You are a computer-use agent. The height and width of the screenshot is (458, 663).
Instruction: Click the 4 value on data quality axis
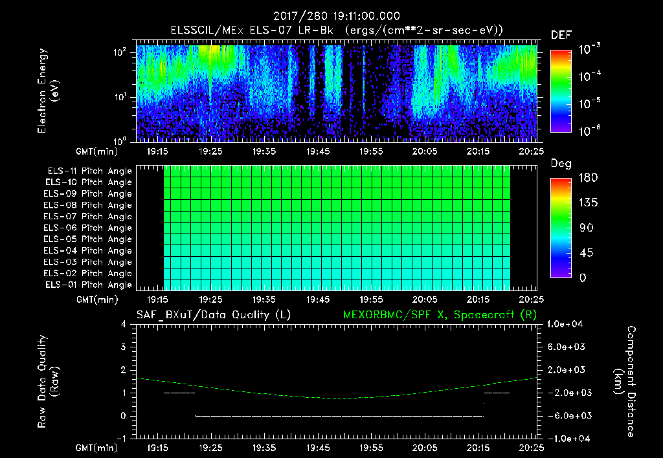tap(124, 324)
